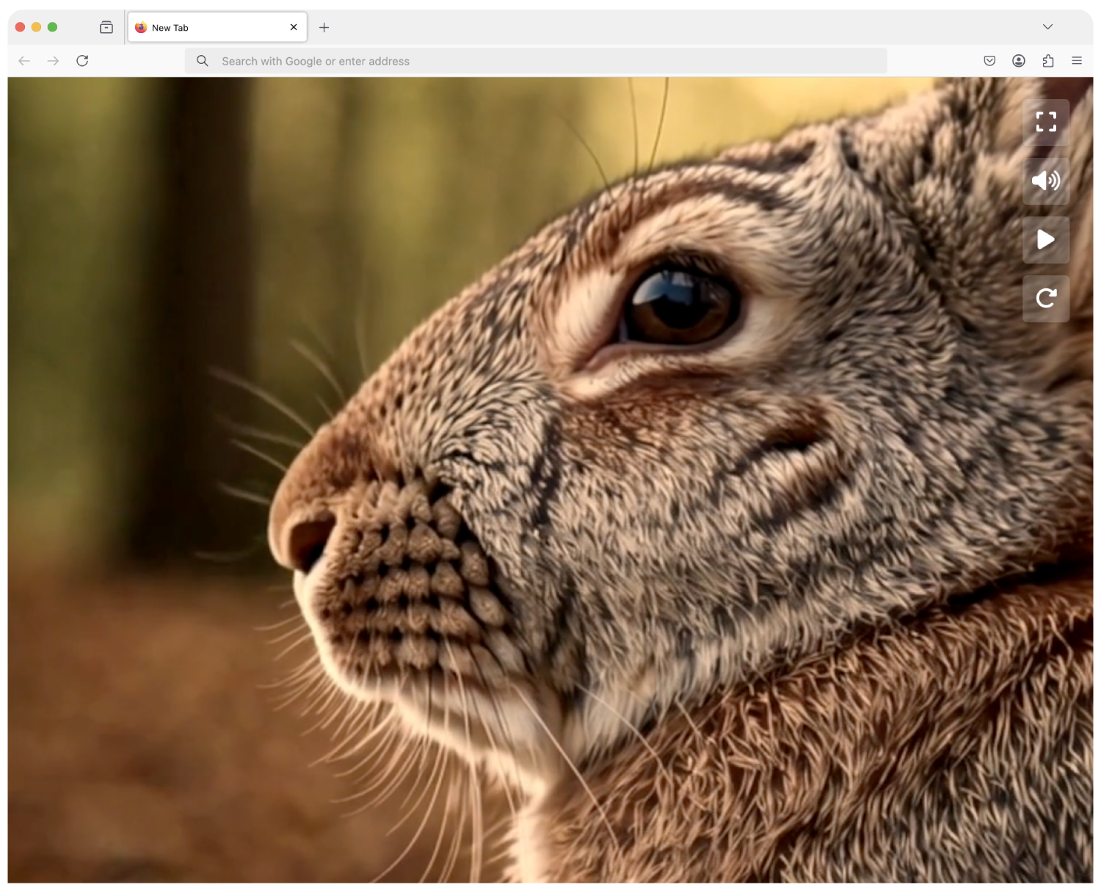Viewport: 1101px width, 893px height.
Task: Play the rabbit video
Action: (x=1046, y=239)
